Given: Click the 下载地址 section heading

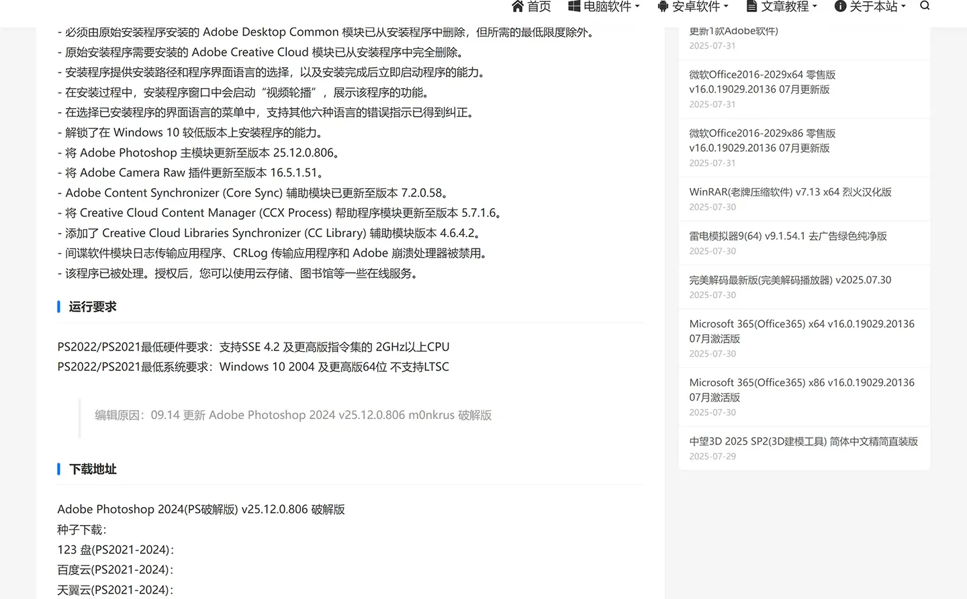Looking at the screenshot, I should tap(93, 469).
